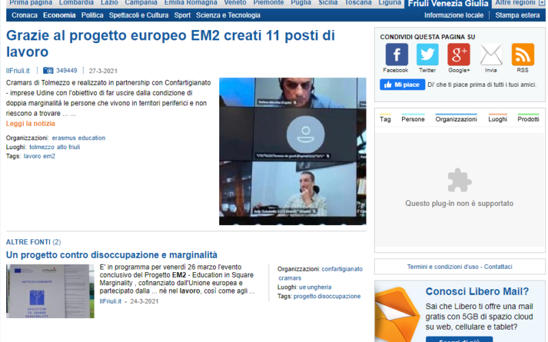Click the Mi piace like button
Viewport: 548px width, 342px height.
[x=402, y=85]
